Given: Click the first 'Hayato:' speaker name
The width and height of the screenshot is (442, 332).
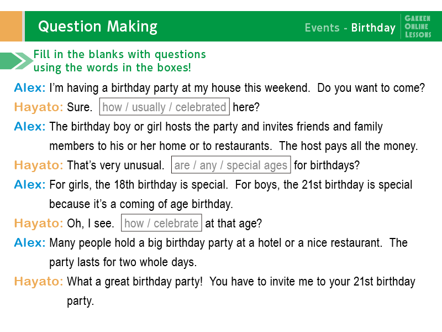Looking at the screenshot, I should click(39, 107).
